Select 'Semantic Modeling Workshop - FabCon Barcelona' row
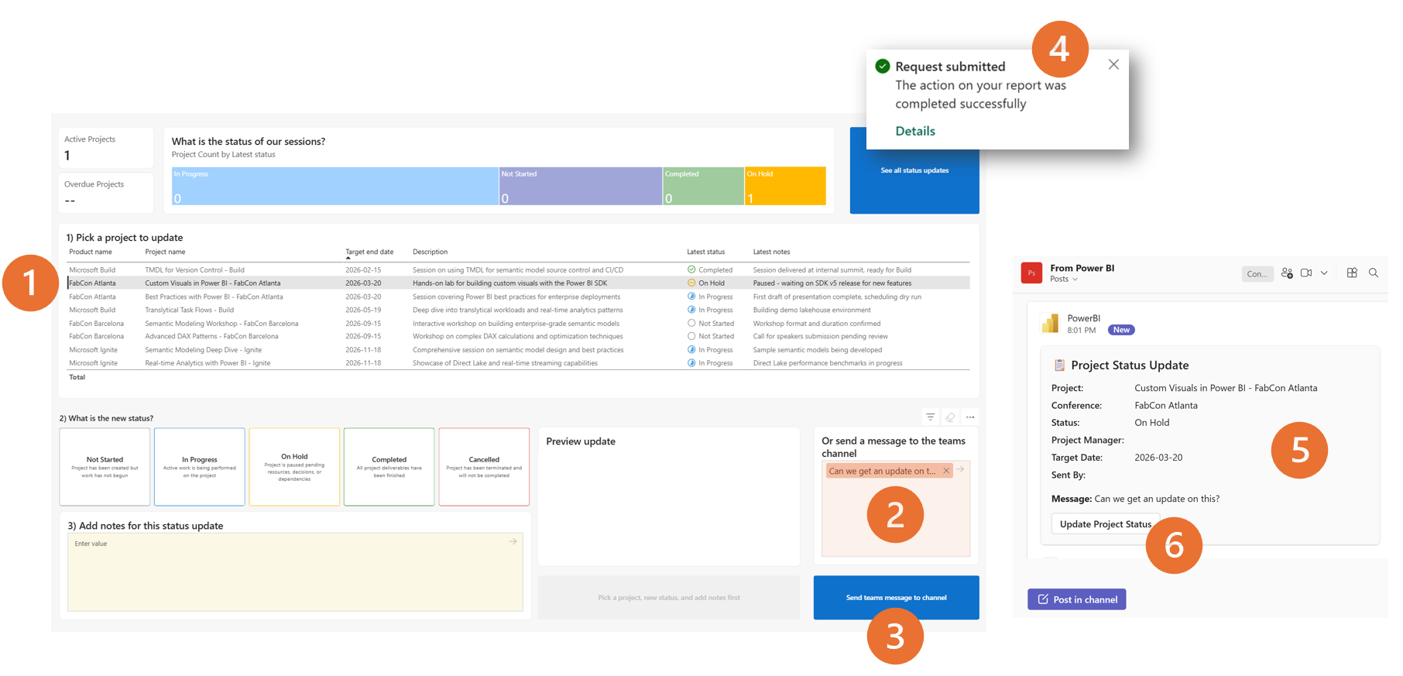This screenshot has width=1403, height=676. pyautogui.click(x=518, y=324)
